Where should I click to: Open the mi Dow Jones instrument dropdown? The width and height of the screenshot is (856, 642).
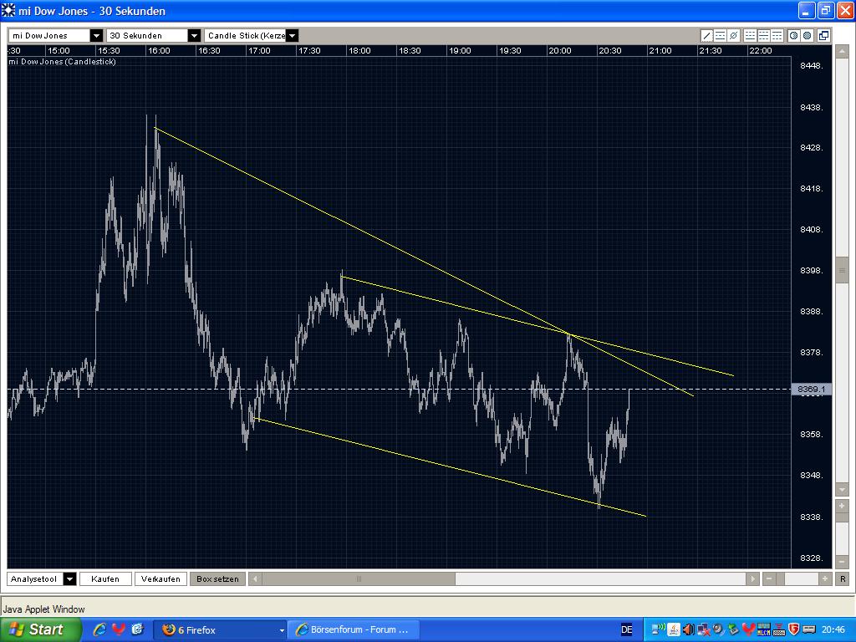point(94,35)
